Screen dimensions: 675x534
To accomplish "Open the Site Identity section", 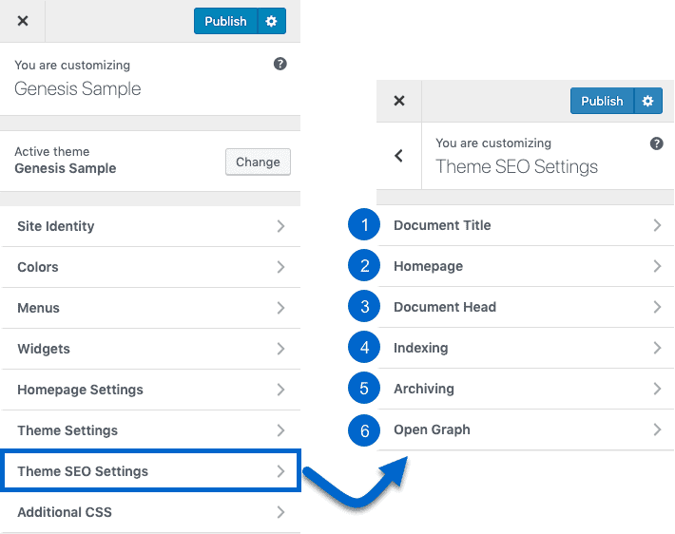I will (x=150, y=226).
